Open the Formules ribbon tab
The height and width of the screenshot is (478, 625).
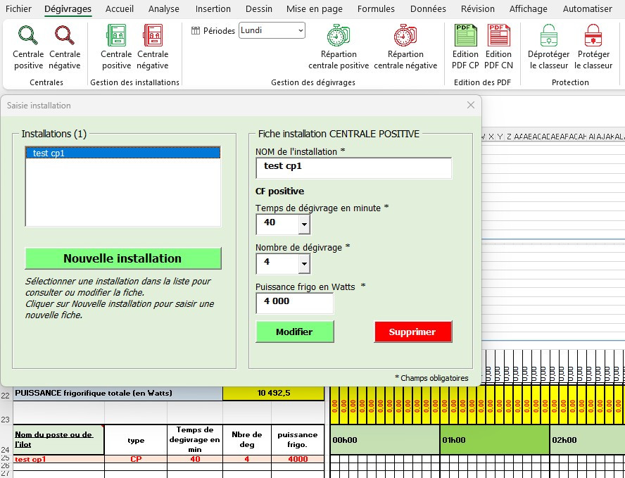pyautogui.click(x=376, y=9)
